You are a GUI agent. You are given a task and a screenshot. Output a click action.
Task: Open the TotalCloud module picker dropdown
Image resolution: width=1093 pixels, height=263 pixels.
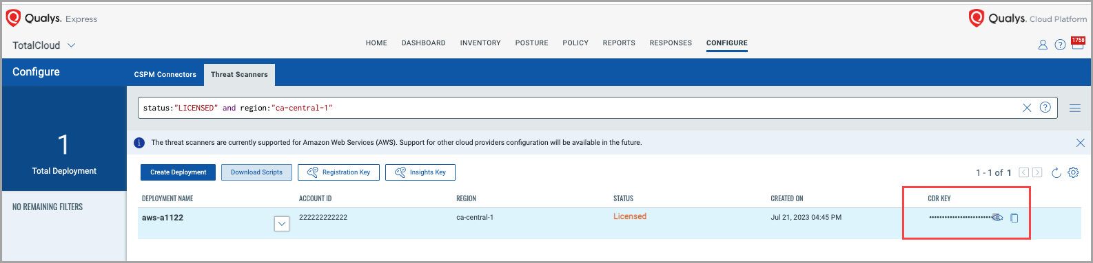[44, 45]
